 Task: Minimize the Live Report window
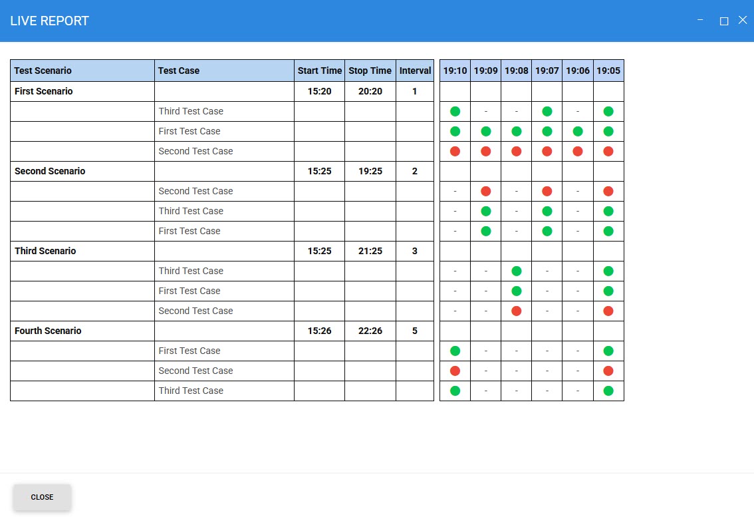tap(700, 21)
